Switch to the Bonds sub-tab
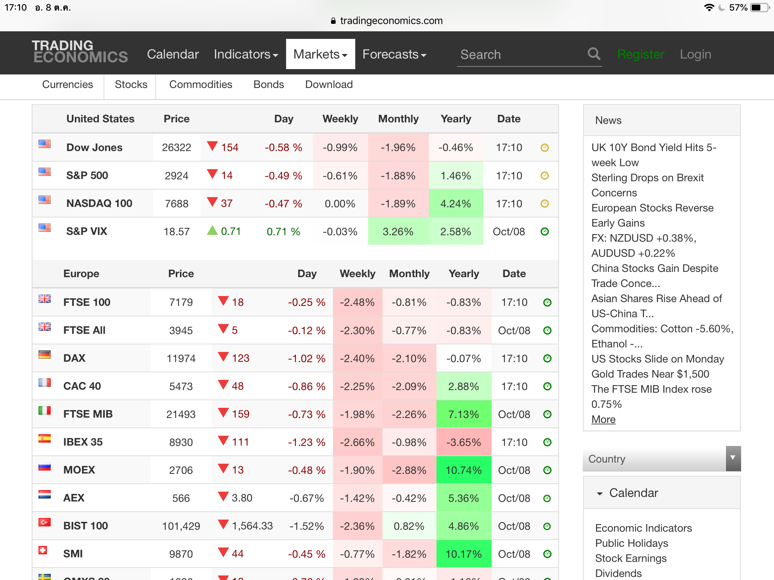Viewport: 774px width, 580px height. coord(268,85)
